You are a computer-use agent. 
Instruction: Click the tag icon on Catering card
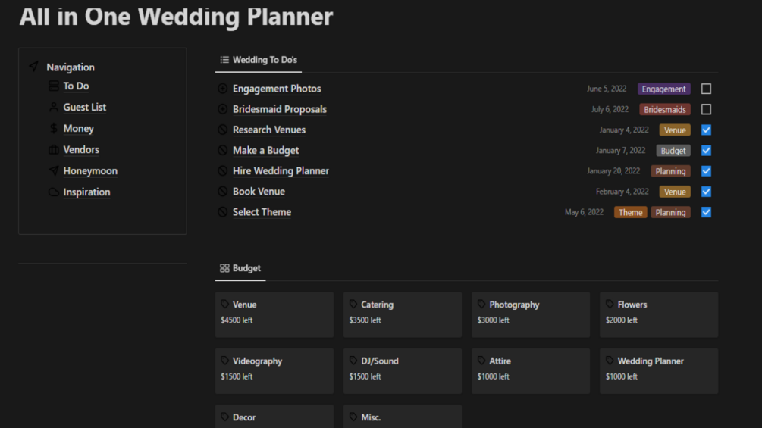[353, 305]
